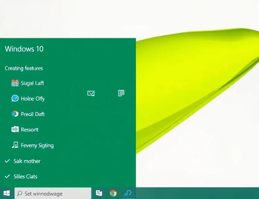Click the browser icon beside Preoil Deft
The height and width of the screenshot is (199, 259).
(x=15, y=114)
